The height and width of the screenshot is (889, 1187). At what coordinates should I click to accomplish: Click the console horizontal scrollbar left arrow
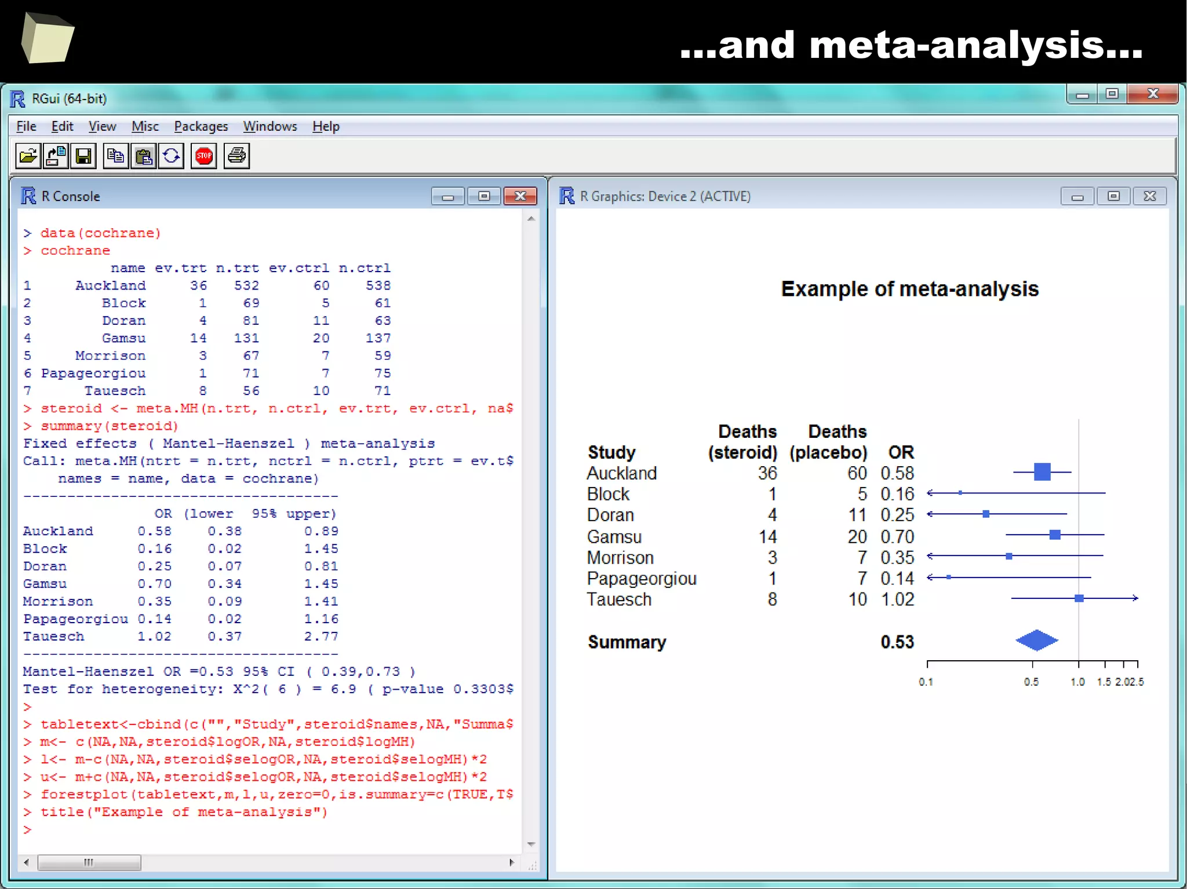26,862
